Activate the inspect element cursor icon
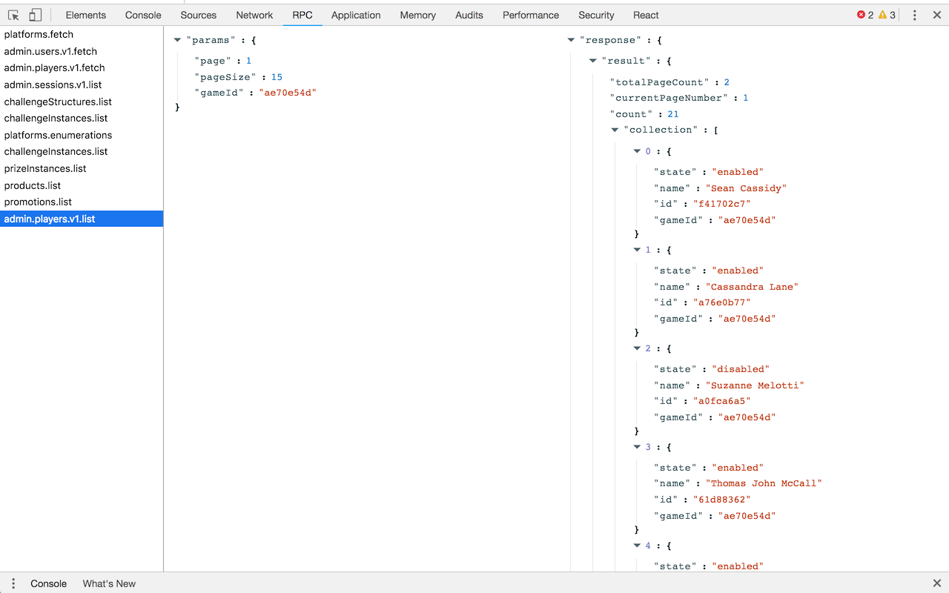Screen dimensions: 949x593 coord(13,15)
